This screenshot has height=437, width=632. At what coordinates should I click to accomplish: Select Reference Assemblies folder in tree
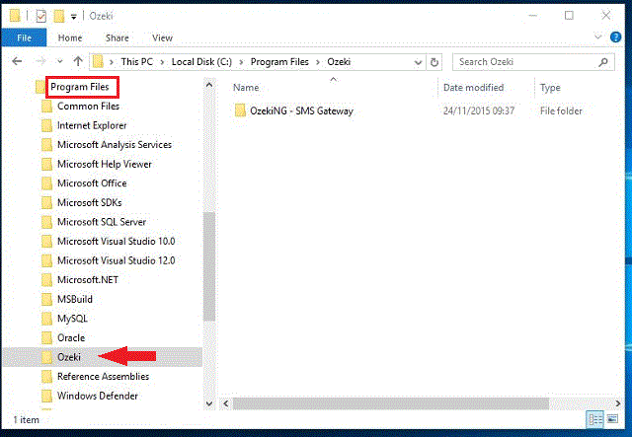[103, 377]
